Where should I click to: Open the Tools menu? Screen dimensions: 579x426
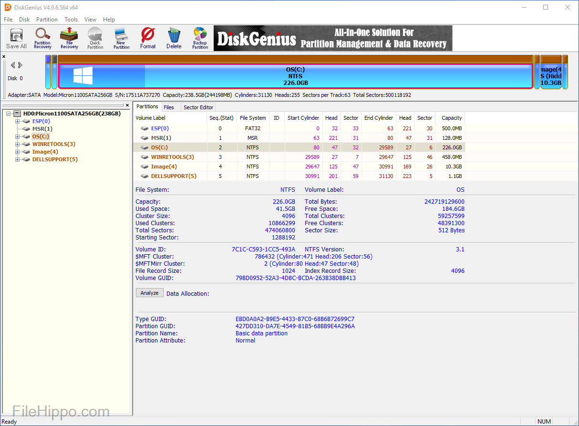click(x=71, y=20)
